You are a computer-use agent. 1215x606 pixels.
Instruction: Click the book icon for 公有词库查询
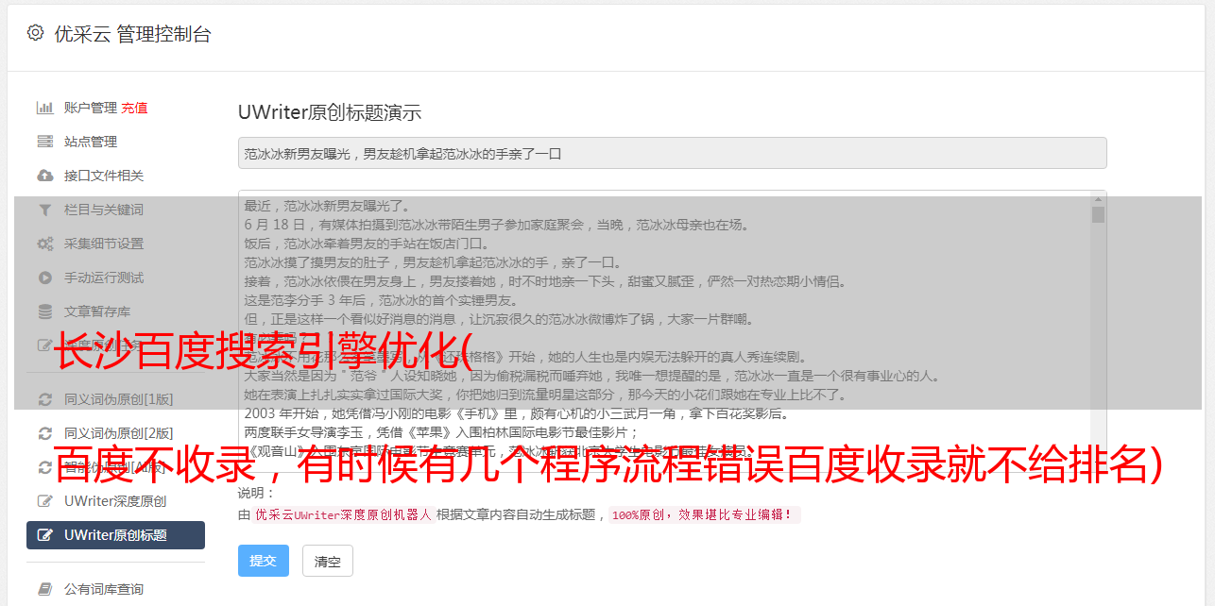point(44,589)
